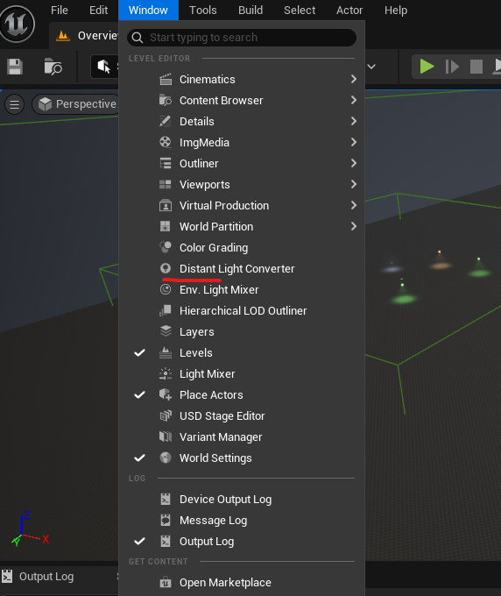Click the Cinematics clapperboard icon
Screen dimensions: 501x596
pos(166,80)
